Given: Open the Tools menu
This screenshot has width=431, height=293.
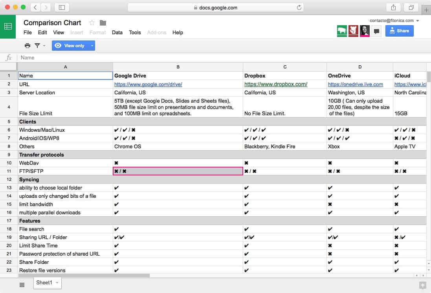Looking at the screenshot, I should [x=135, y=33].
